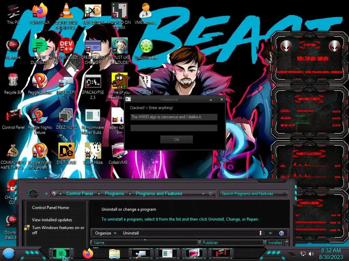This screenshot has height=261, width=349.
Task: Go to Control Panel in the breadcrumb
Action: tap(80, 193)
